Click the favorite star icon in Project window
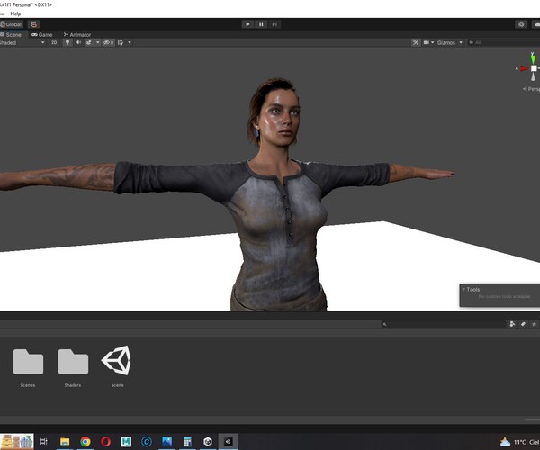The width and height of the screenshot is (540, 450). tap(534, 324)
